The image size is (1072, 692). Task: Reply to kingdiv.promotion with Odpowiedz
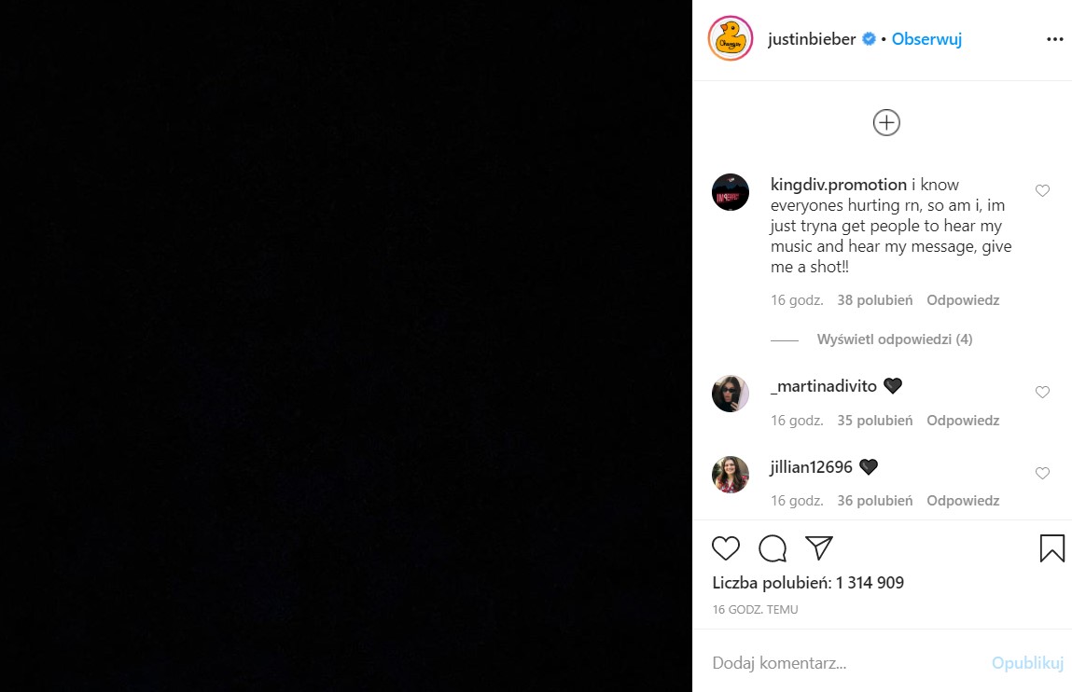point(963,300)
